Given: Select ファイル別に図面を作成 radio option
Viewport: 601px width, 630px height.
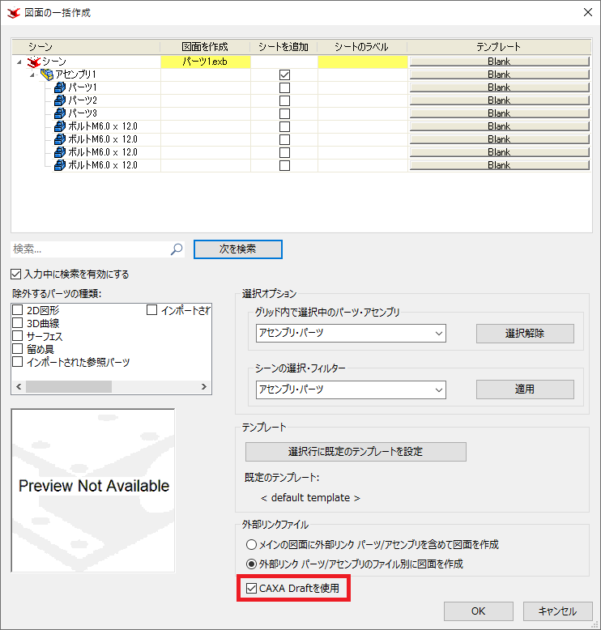Looking at the screenshot, I should pyautogui.click(x=251, y=564).
